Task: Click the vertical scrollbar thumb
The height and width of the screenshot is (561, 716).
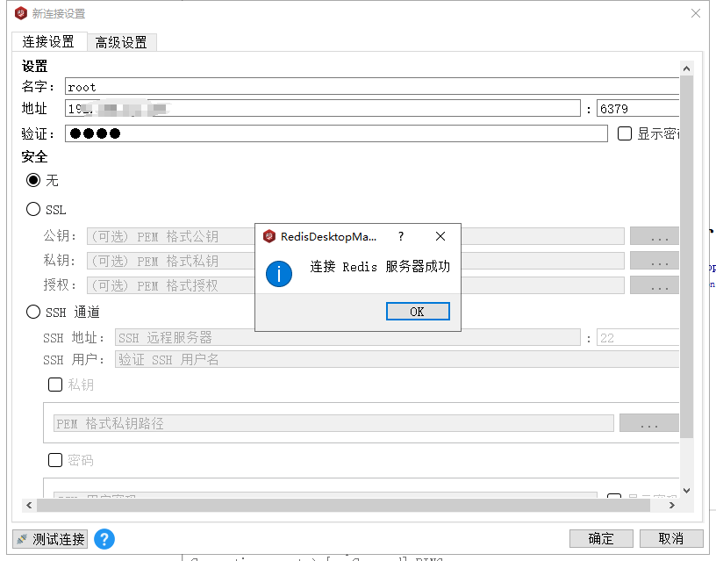Action: click(x=686, y=256)
